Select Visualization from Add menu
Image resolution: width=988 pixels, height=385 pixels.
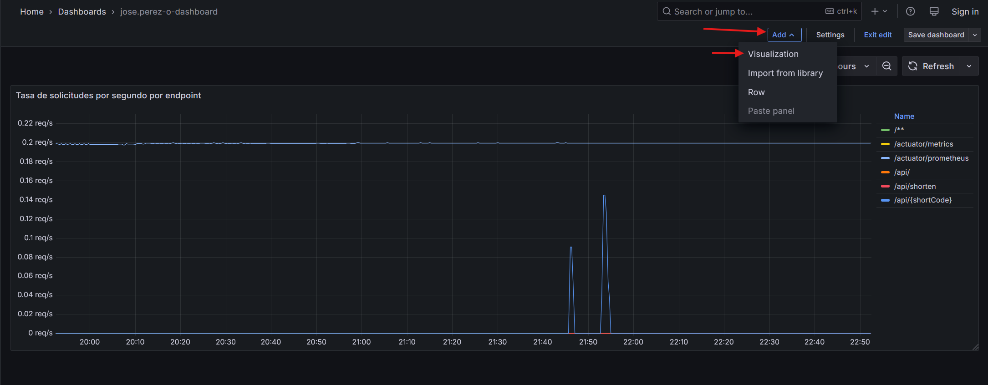(x=773, y=54)
